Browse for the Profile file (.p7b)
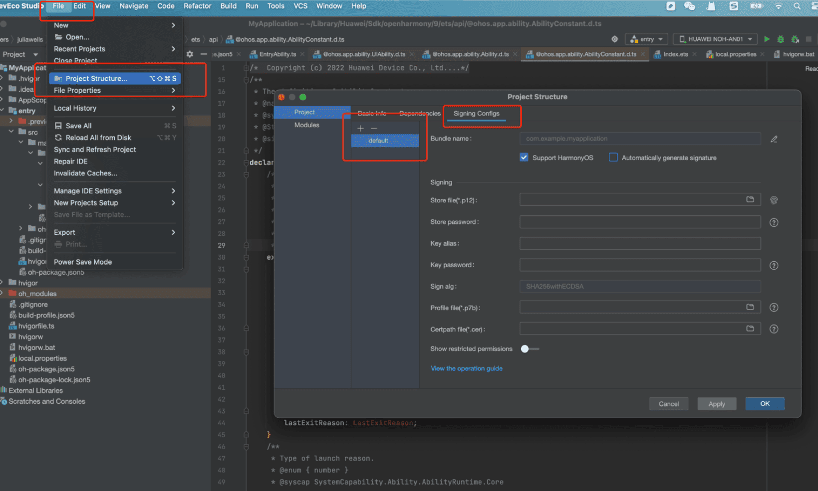The image size is (818, 491). 750,307
